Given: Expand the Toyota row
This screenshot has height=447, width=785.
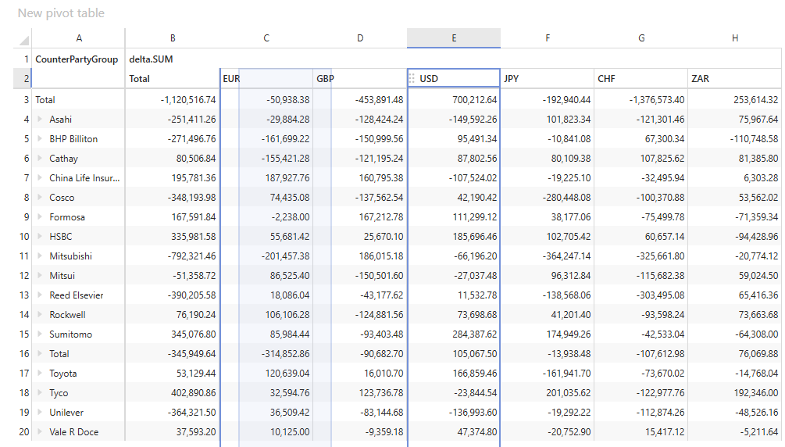Looking at the screenshot, I should tap(40, 374).
